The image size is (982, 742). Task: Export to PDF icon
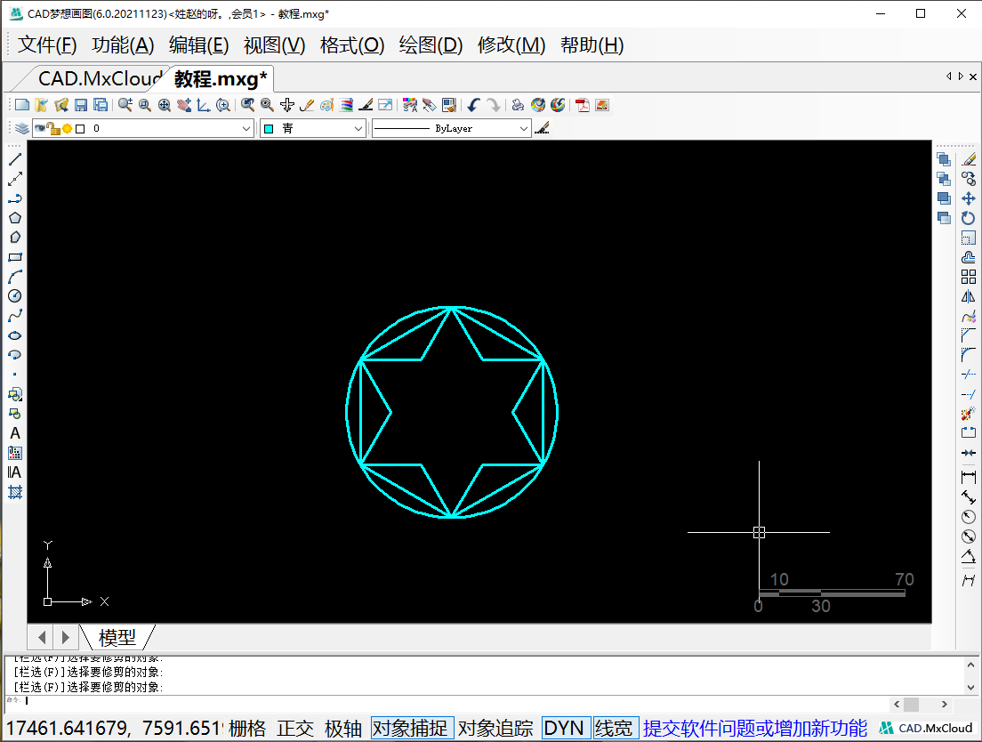(x=583, y=105)
